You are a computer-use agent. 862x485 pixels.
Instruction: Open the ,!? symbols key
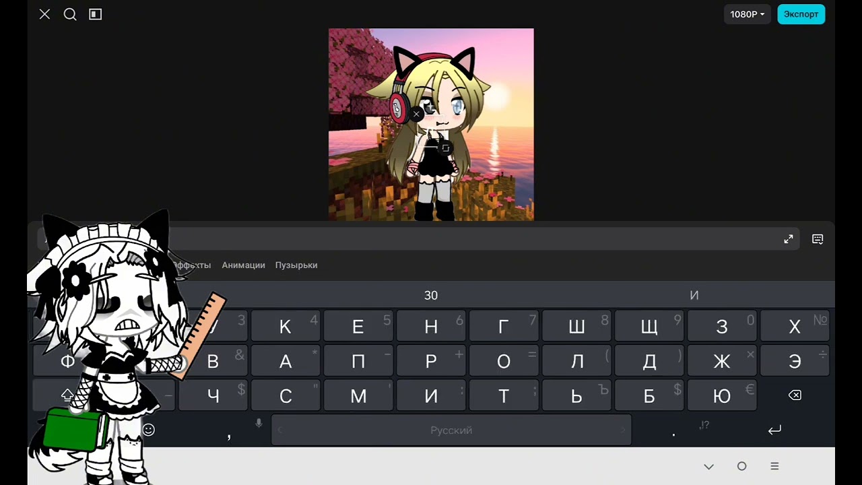tap(704, 425)
